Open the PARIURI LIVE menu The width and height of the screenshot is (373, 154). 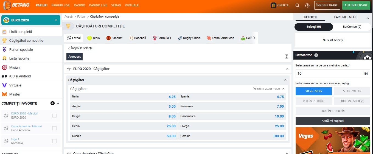tap(61, 5)
